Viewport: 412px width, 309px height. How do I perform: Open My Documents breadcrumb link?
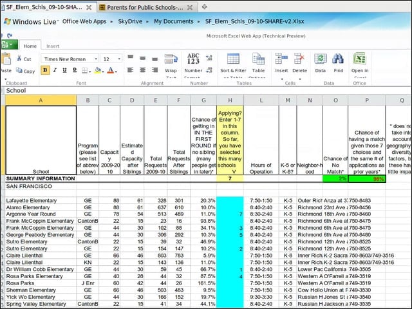[x=174, y=21]
